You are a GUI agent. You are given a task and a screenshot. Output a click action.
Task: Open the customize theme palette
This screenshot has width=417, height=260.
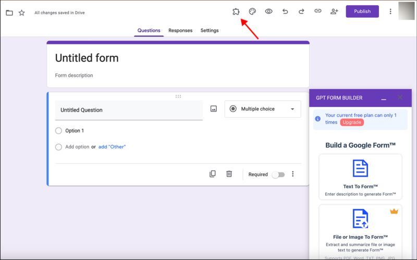pyautogui.click(x=252, y=11)
